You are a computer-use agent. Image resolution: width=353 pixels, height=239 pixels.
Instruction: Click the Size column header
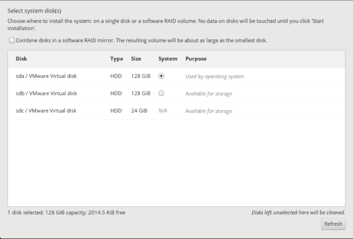tap(136, 59)
